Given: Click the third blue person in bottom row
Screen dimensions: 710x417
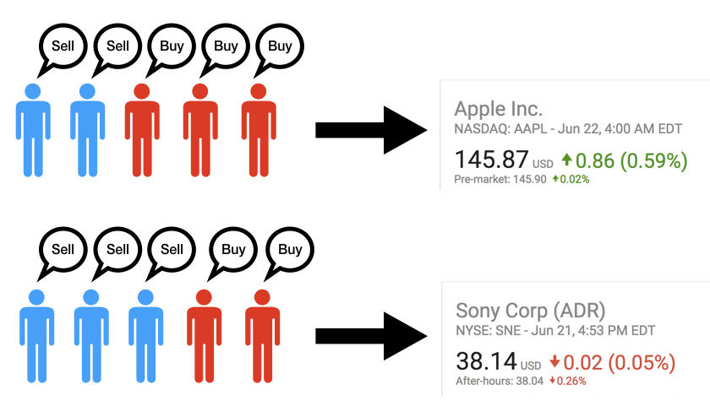Looking at the screenshot, I should pos(145,336).
